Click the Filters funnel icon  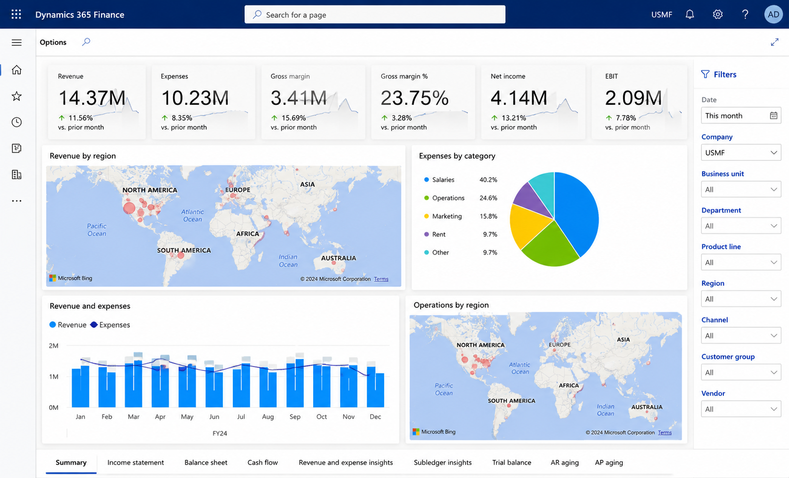coord(705,74)
